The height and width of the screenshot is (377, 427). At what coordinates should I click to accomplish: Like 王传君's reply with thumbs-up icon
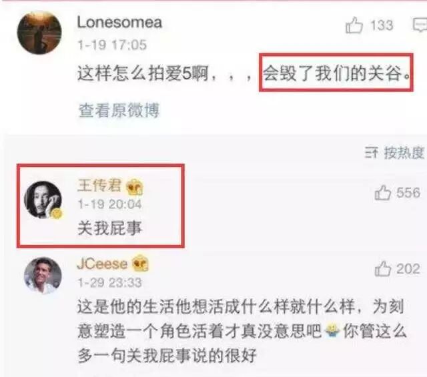click(383, 193)
